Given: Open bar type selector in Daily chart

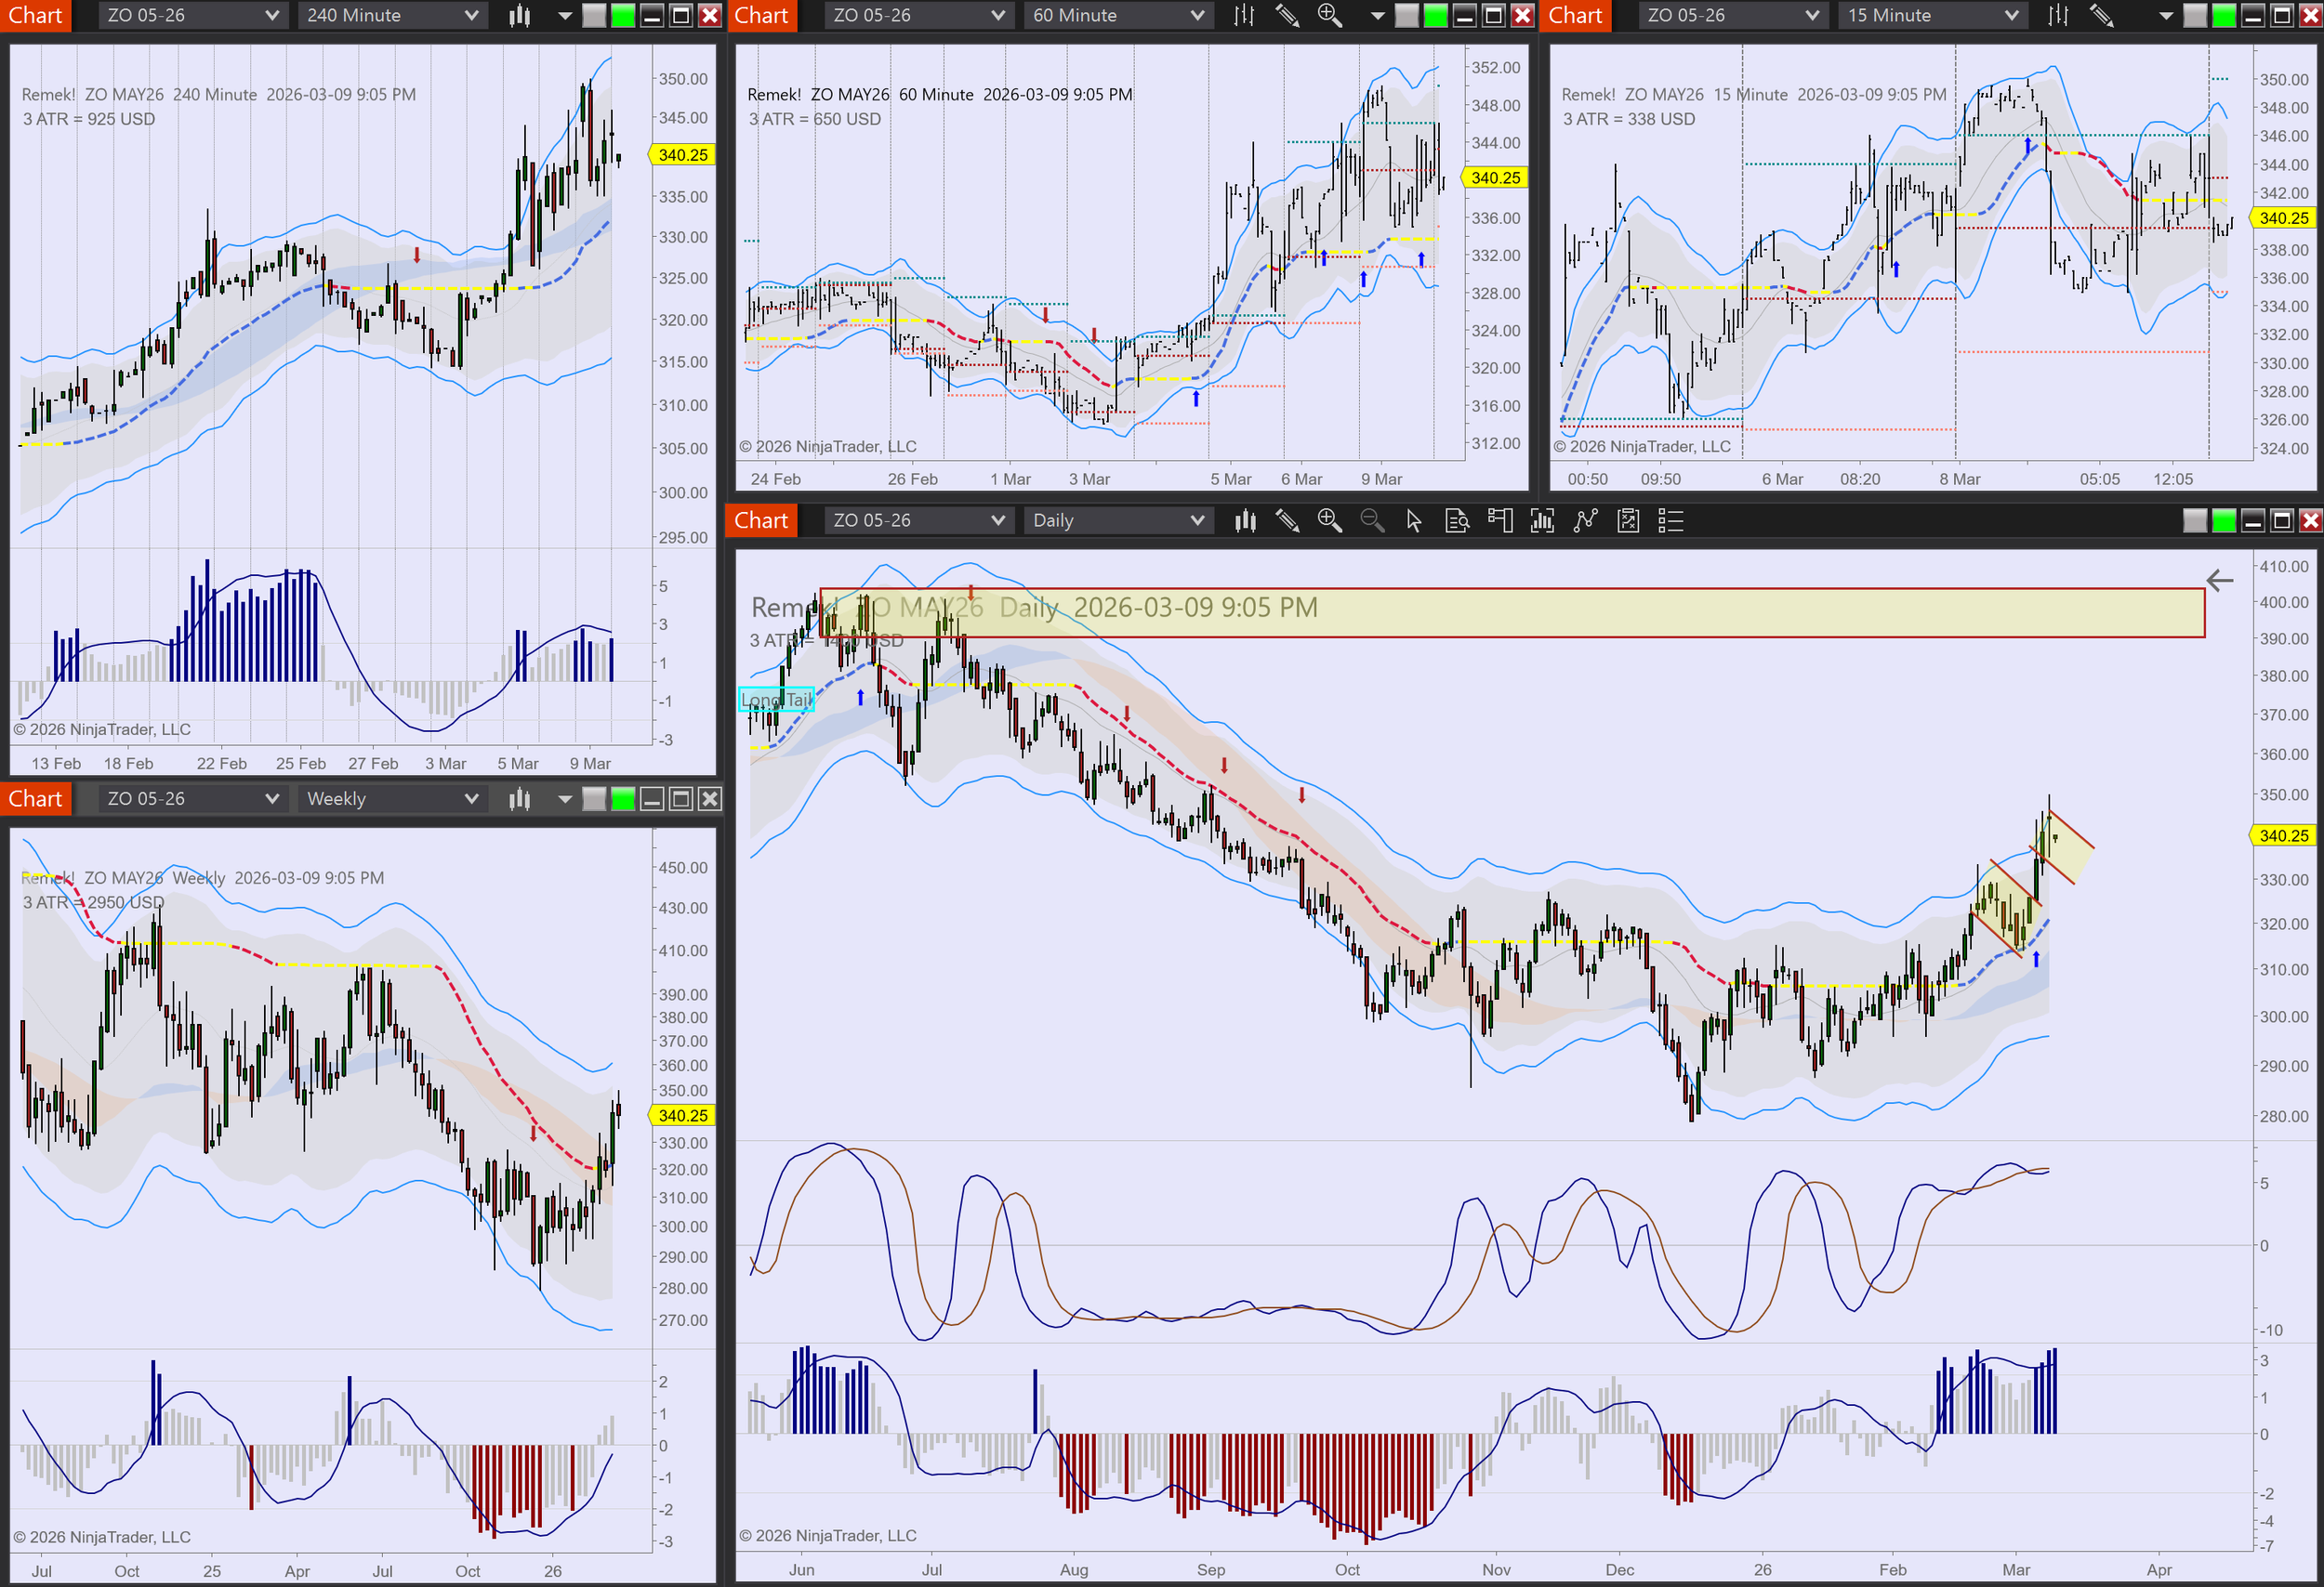Looking at the screenshot, I should click(x=1245, y=520).
